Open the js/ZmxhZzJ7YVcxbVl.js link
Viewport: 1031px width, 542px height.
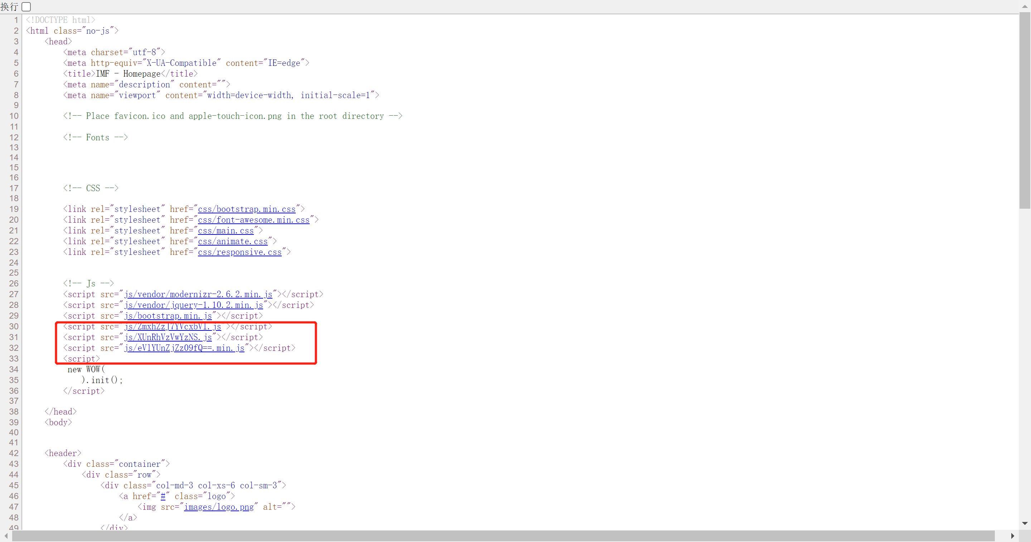pyautogui.click(x=173, y=326)
